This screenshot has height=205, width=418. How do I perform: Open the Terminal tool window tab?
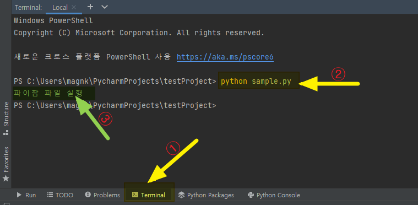pyautogui.click(x=149, y=195)
